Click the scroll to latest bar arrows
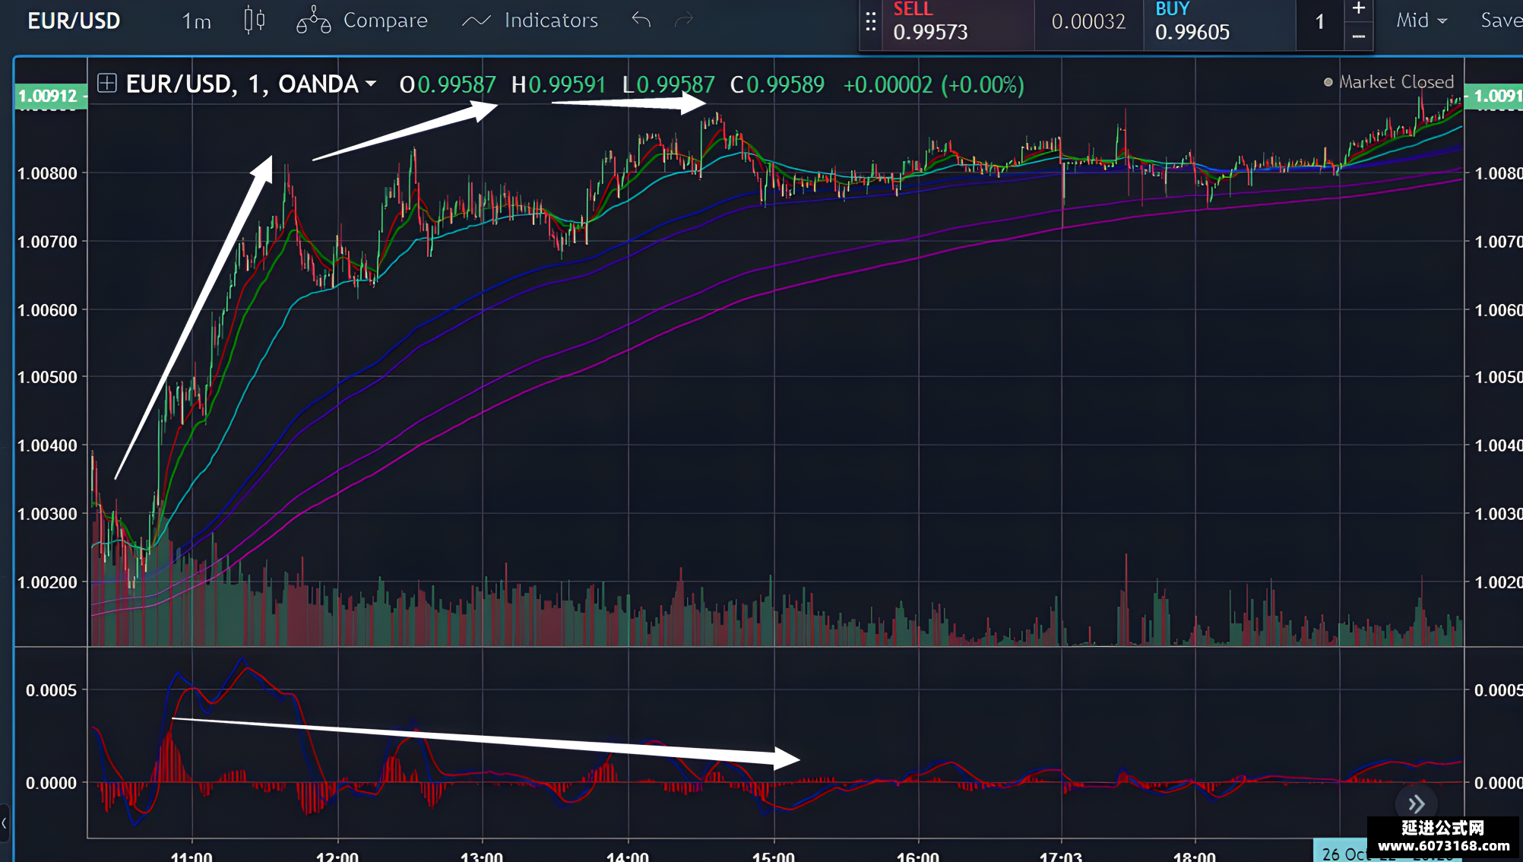 pos(1416,804)
